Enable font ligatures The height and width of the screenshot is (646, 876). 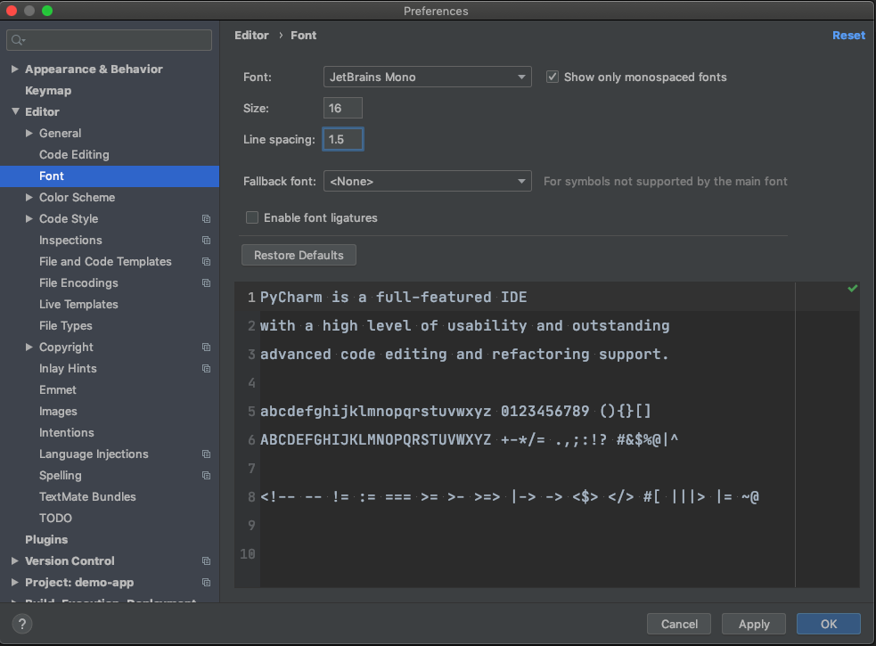252,217
